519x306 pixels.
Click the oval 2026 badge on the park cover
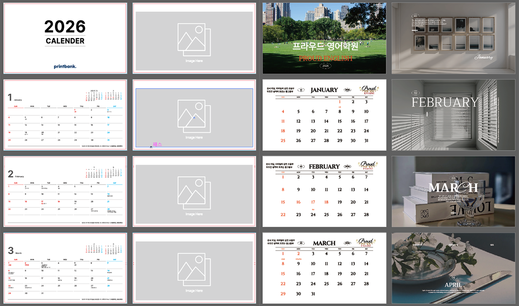pyautogui.click(x=325, y=66)
